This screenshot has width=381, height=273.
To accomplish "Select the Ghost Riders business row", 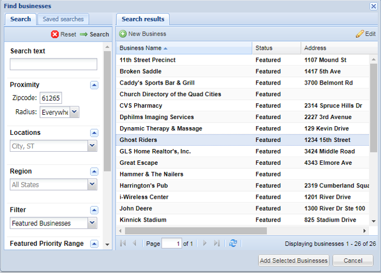I will [x=138, y=140].
